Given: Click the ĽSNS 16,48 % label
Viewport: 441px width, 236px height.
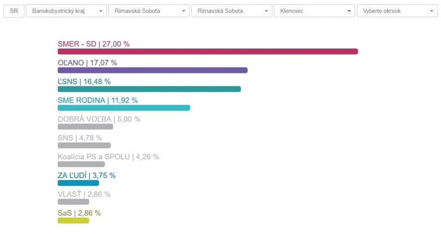Looking at the screenshot, I should click(84, 82).
